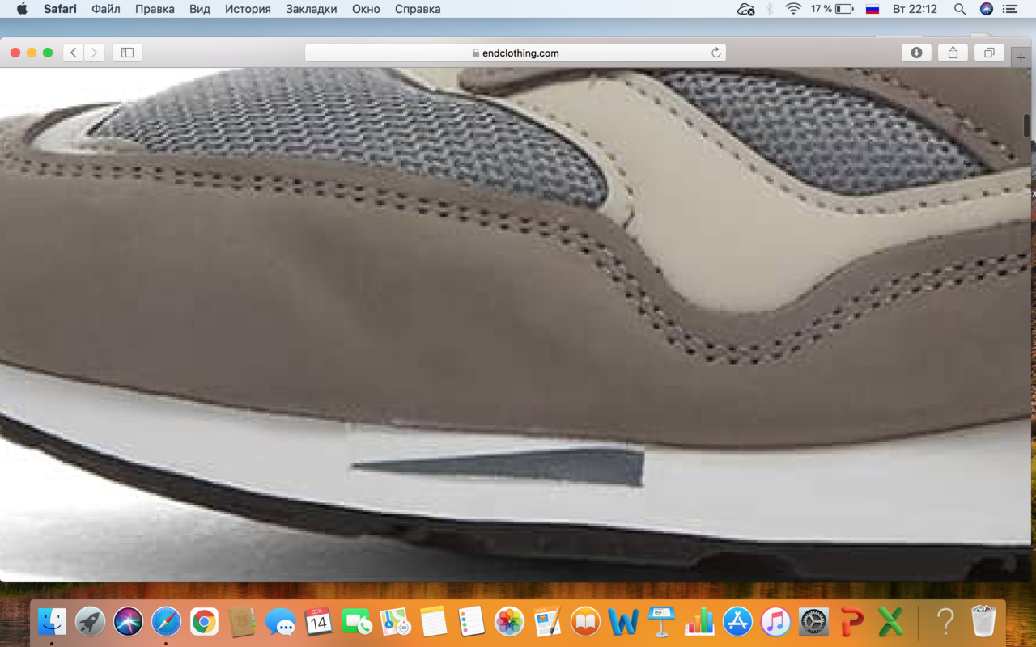Show all tabs overview in Safari
The image size is (1036, 647).
(989, 53)
